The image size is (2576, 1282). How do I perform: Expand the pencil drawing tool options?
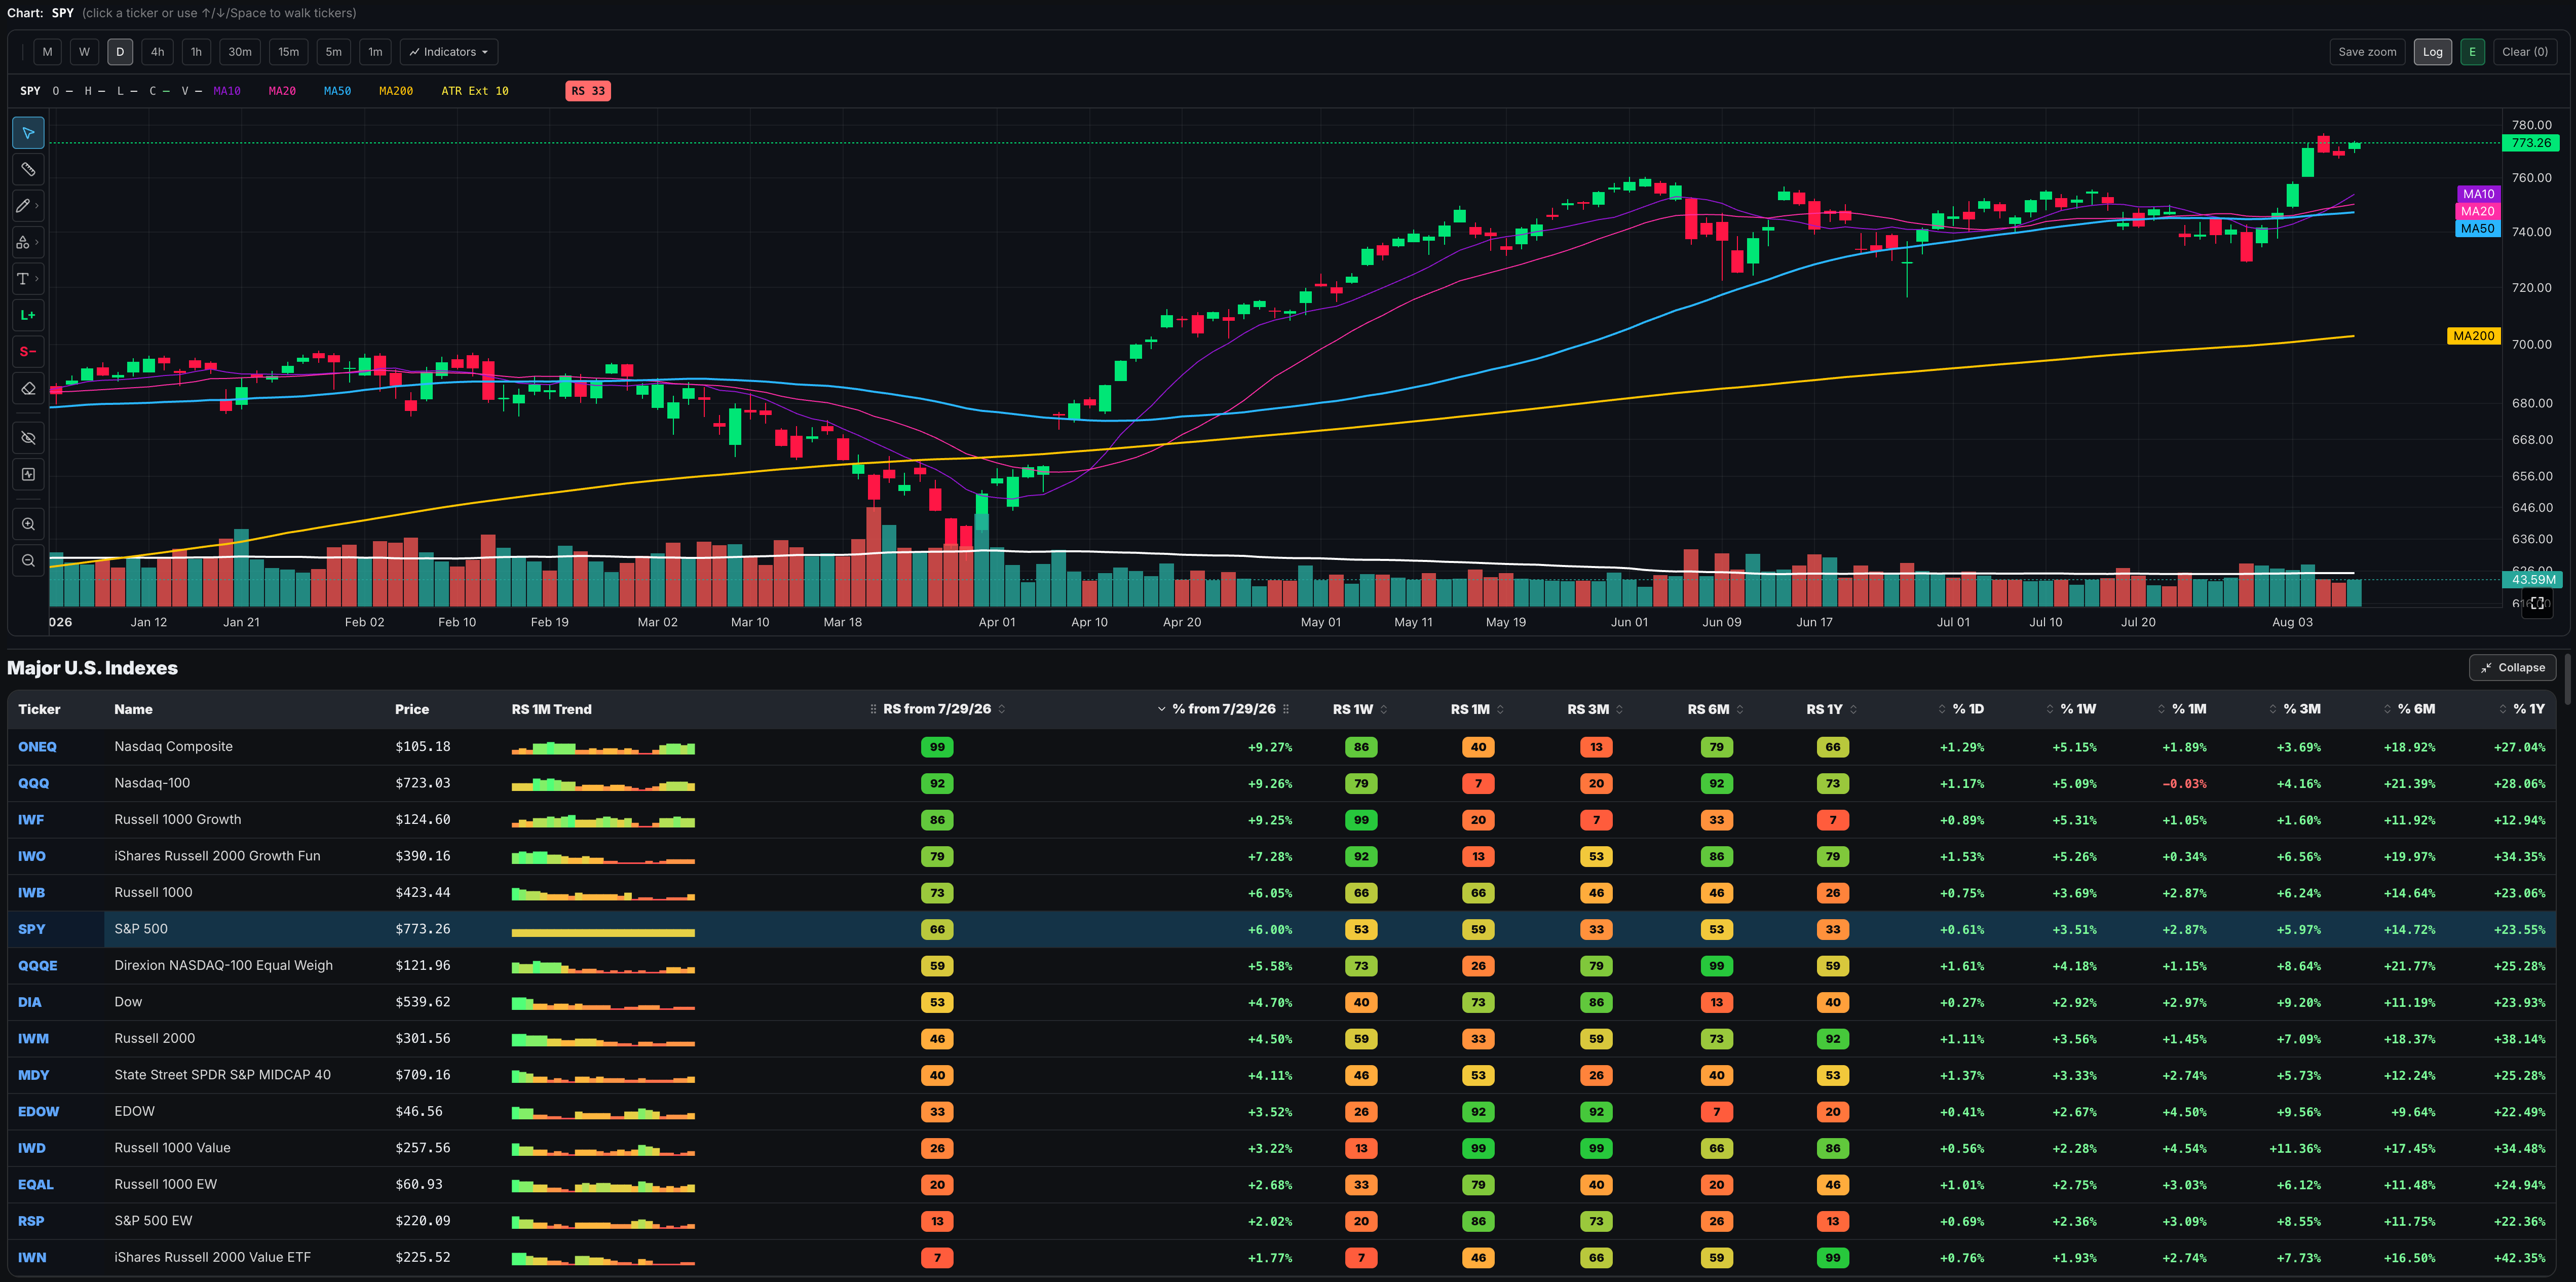pos(37,206)
